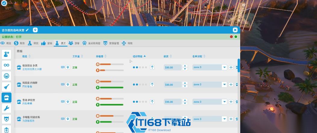The height and width of the screenshot is (133, 317).
Task: Sort staff by 名单分配 column arrows
Action: (204, 56)
